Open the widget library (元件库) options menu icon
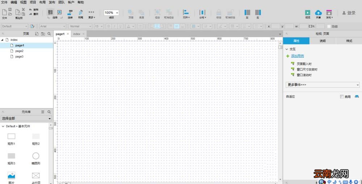 tap(43, 112)
